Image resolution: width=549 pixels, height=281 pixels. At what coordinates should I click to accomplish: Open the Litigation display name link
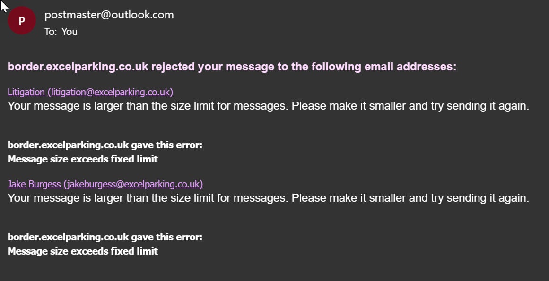pos(26,92)
